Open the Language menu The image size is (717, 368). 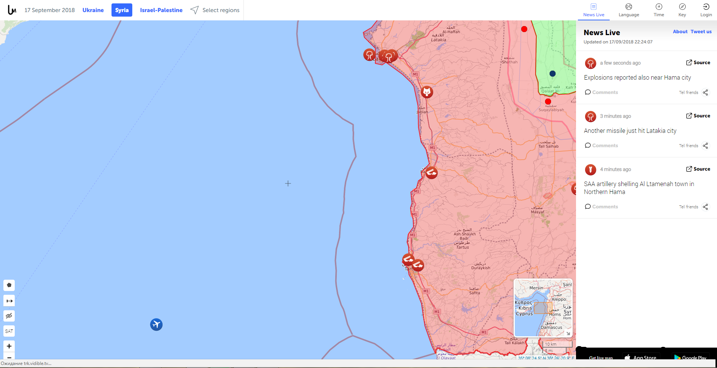[629, 10]
